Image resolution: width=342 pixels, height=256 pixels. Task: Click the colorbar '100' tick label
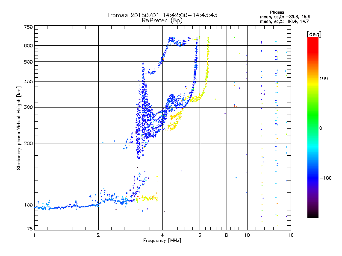pyautogui.click(x=324, y=79)
